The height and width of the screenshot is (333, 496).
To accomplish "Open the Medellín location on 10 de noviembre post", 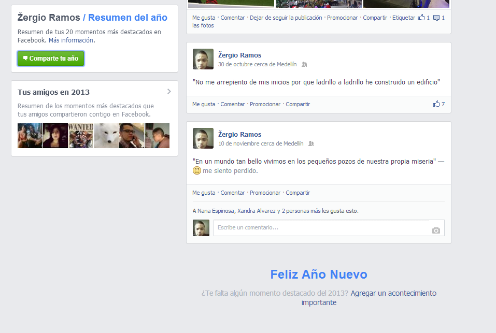I will [x=293, y=144].
